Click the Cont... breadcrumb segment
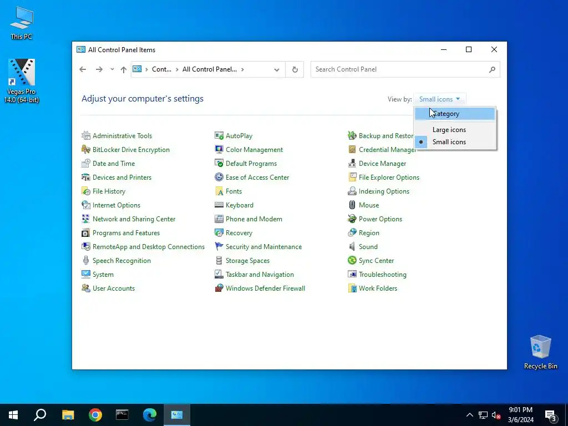 161,69
